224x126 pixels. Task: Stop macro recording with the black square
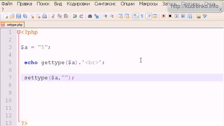point(170,16)
